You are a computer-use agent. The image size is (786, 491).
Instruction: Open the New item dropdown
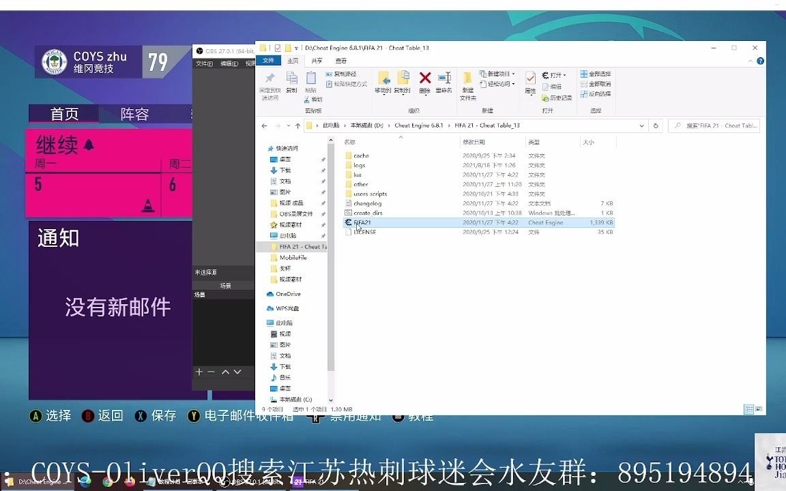coord(497,74)
